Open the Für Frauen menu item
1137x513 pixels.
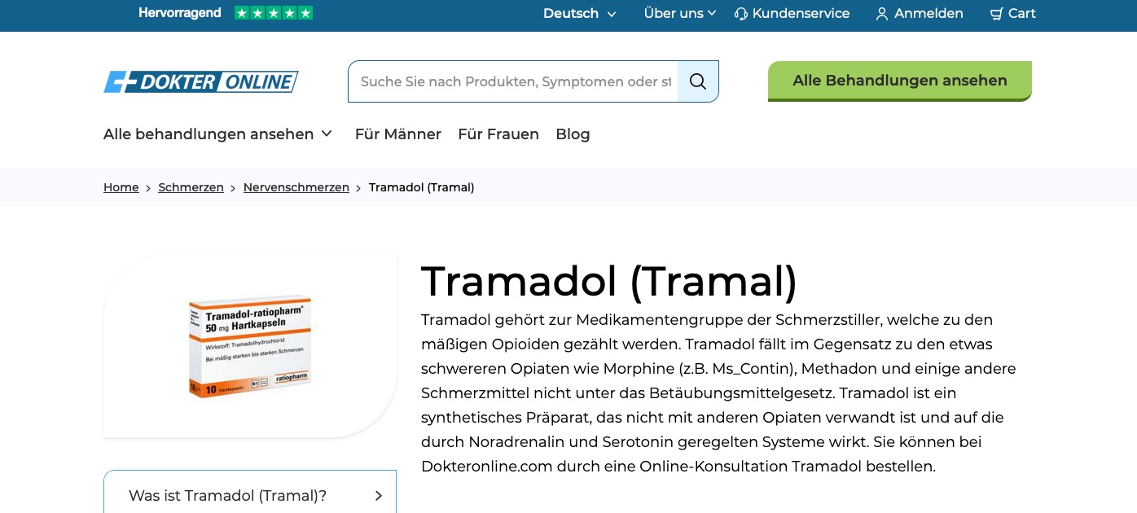click(x=498, y=134)
